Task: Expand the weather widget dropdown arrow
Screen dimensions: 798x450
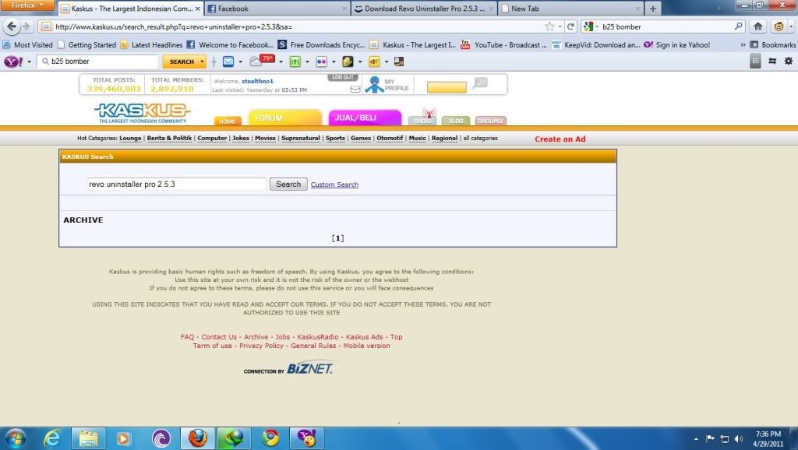Action: point(281,62)
